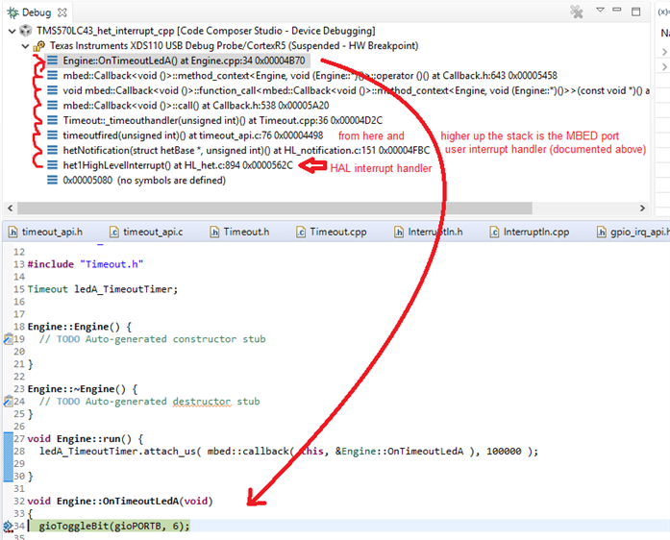Click the timeoutfired stack frame icon
This screenshot has width=670, height=540.
click(53, 135)
